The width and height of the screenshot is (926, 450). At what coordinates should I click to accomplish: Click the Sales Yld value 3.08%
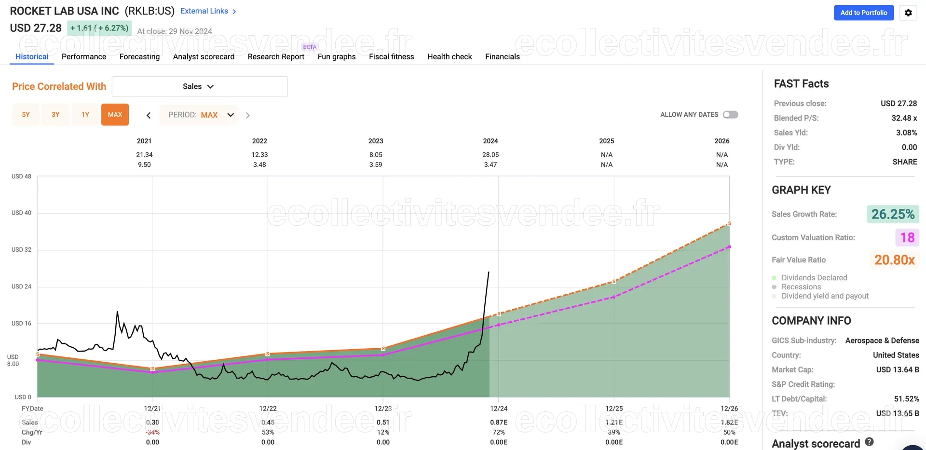tap(906, 133)
